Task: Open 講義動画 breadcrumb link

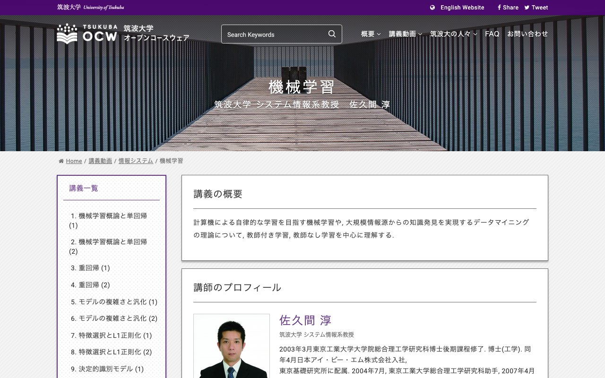Action: coord(100,161)
